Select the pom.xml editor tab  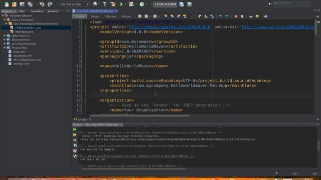95,11
